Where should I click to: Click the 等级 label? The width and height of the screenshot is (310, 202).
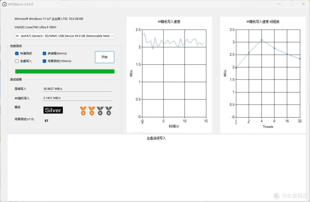(18, 107)
